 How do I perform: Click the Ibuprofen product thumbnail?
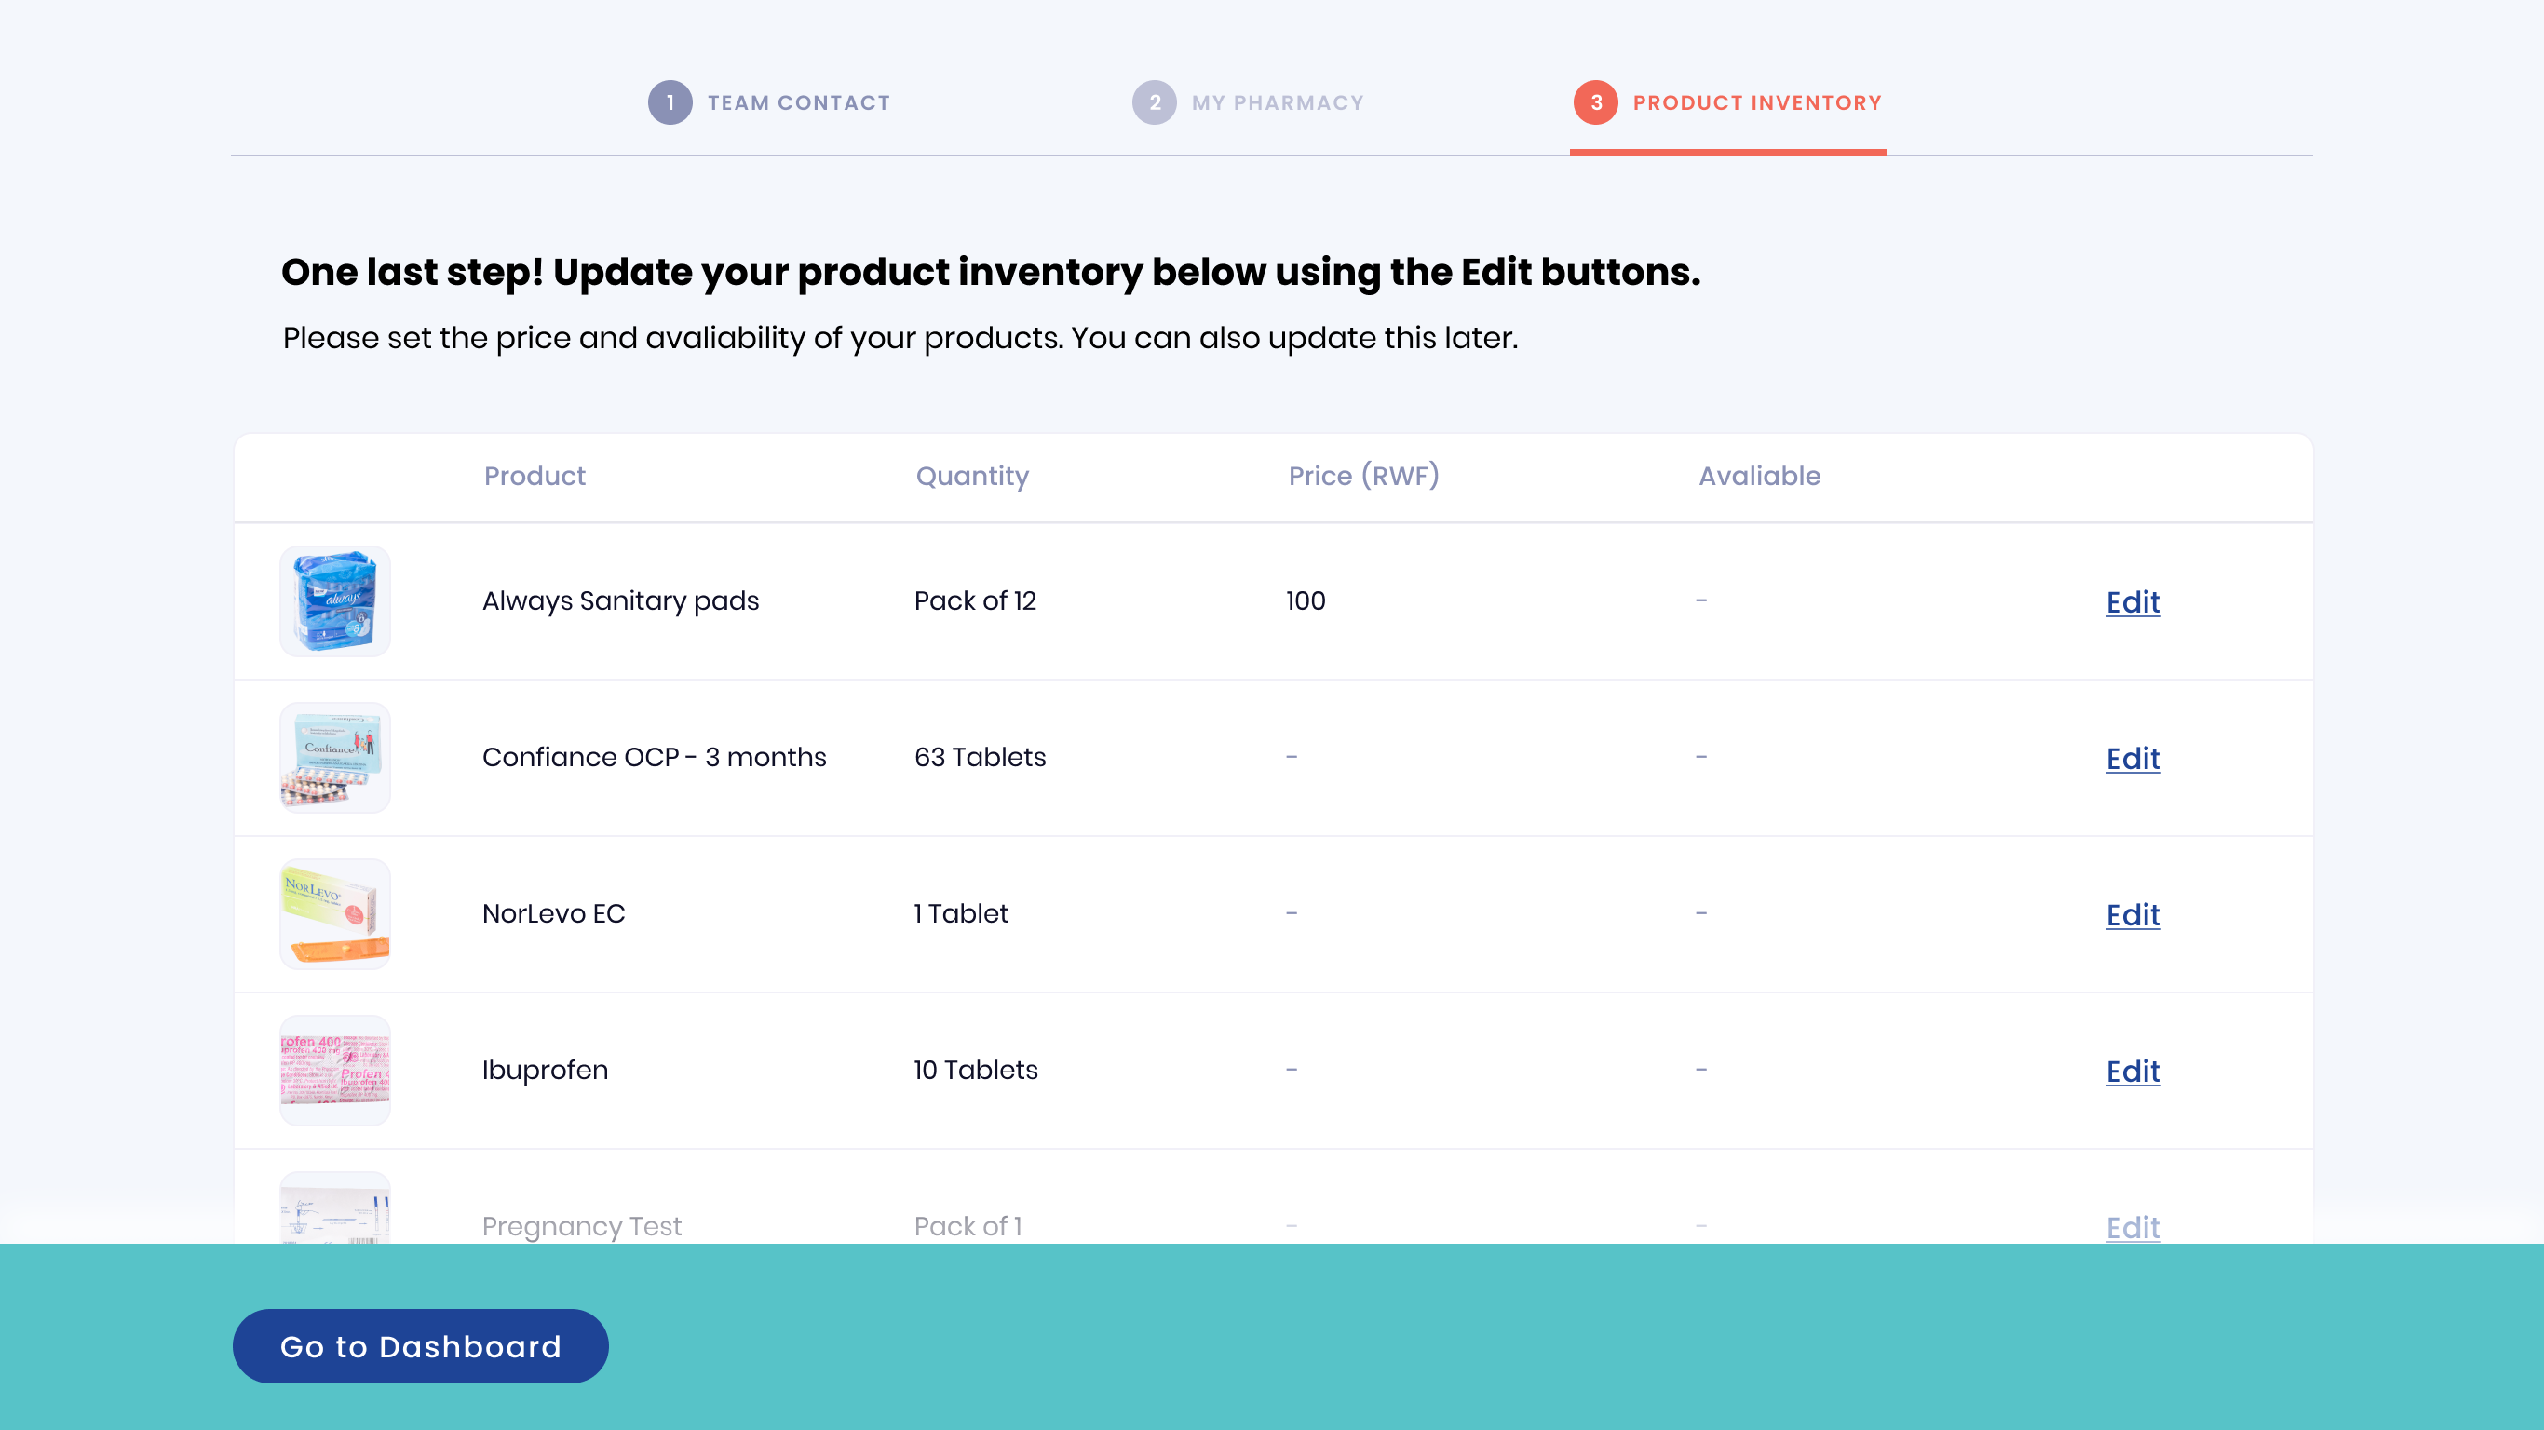click(335, 1071)
